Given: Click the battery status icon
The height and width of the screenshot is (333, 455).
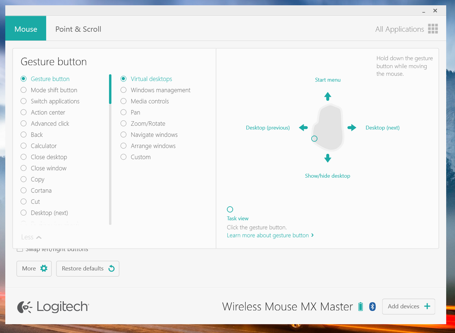Looking at the screenshot, I should (x=360, y=306).
